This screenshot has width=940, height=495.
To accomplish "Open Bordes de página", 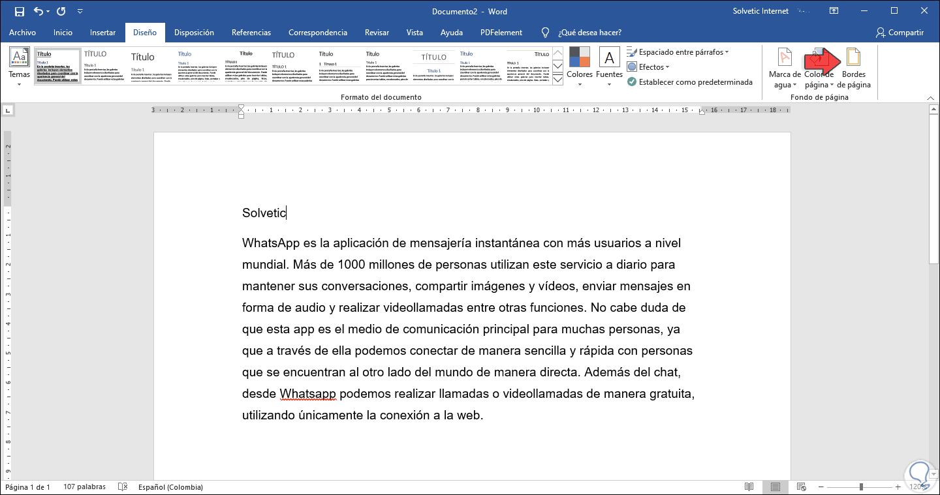I will (854, 68).
